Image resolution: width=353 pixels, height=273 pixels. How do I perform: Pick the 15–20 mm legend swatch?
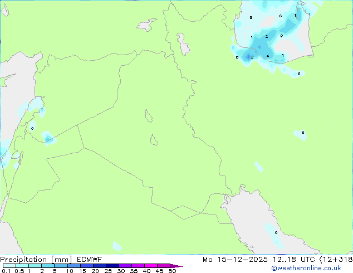[x=87, y=266]
